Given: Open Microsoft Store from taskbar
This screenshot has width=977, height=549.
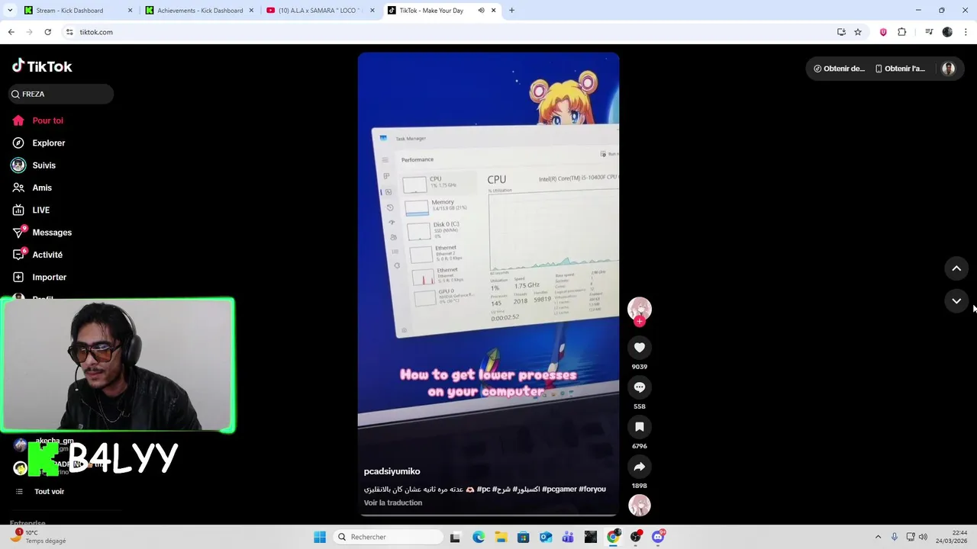Looking at the screenshot, I should tap(523, 537).
